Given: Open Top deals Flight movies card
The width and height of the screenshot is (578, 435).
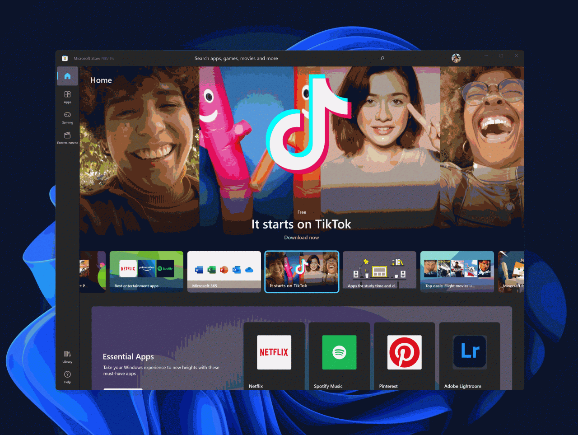Looking at the screenshot, I should pyautogui.click(x=457, y=271).
